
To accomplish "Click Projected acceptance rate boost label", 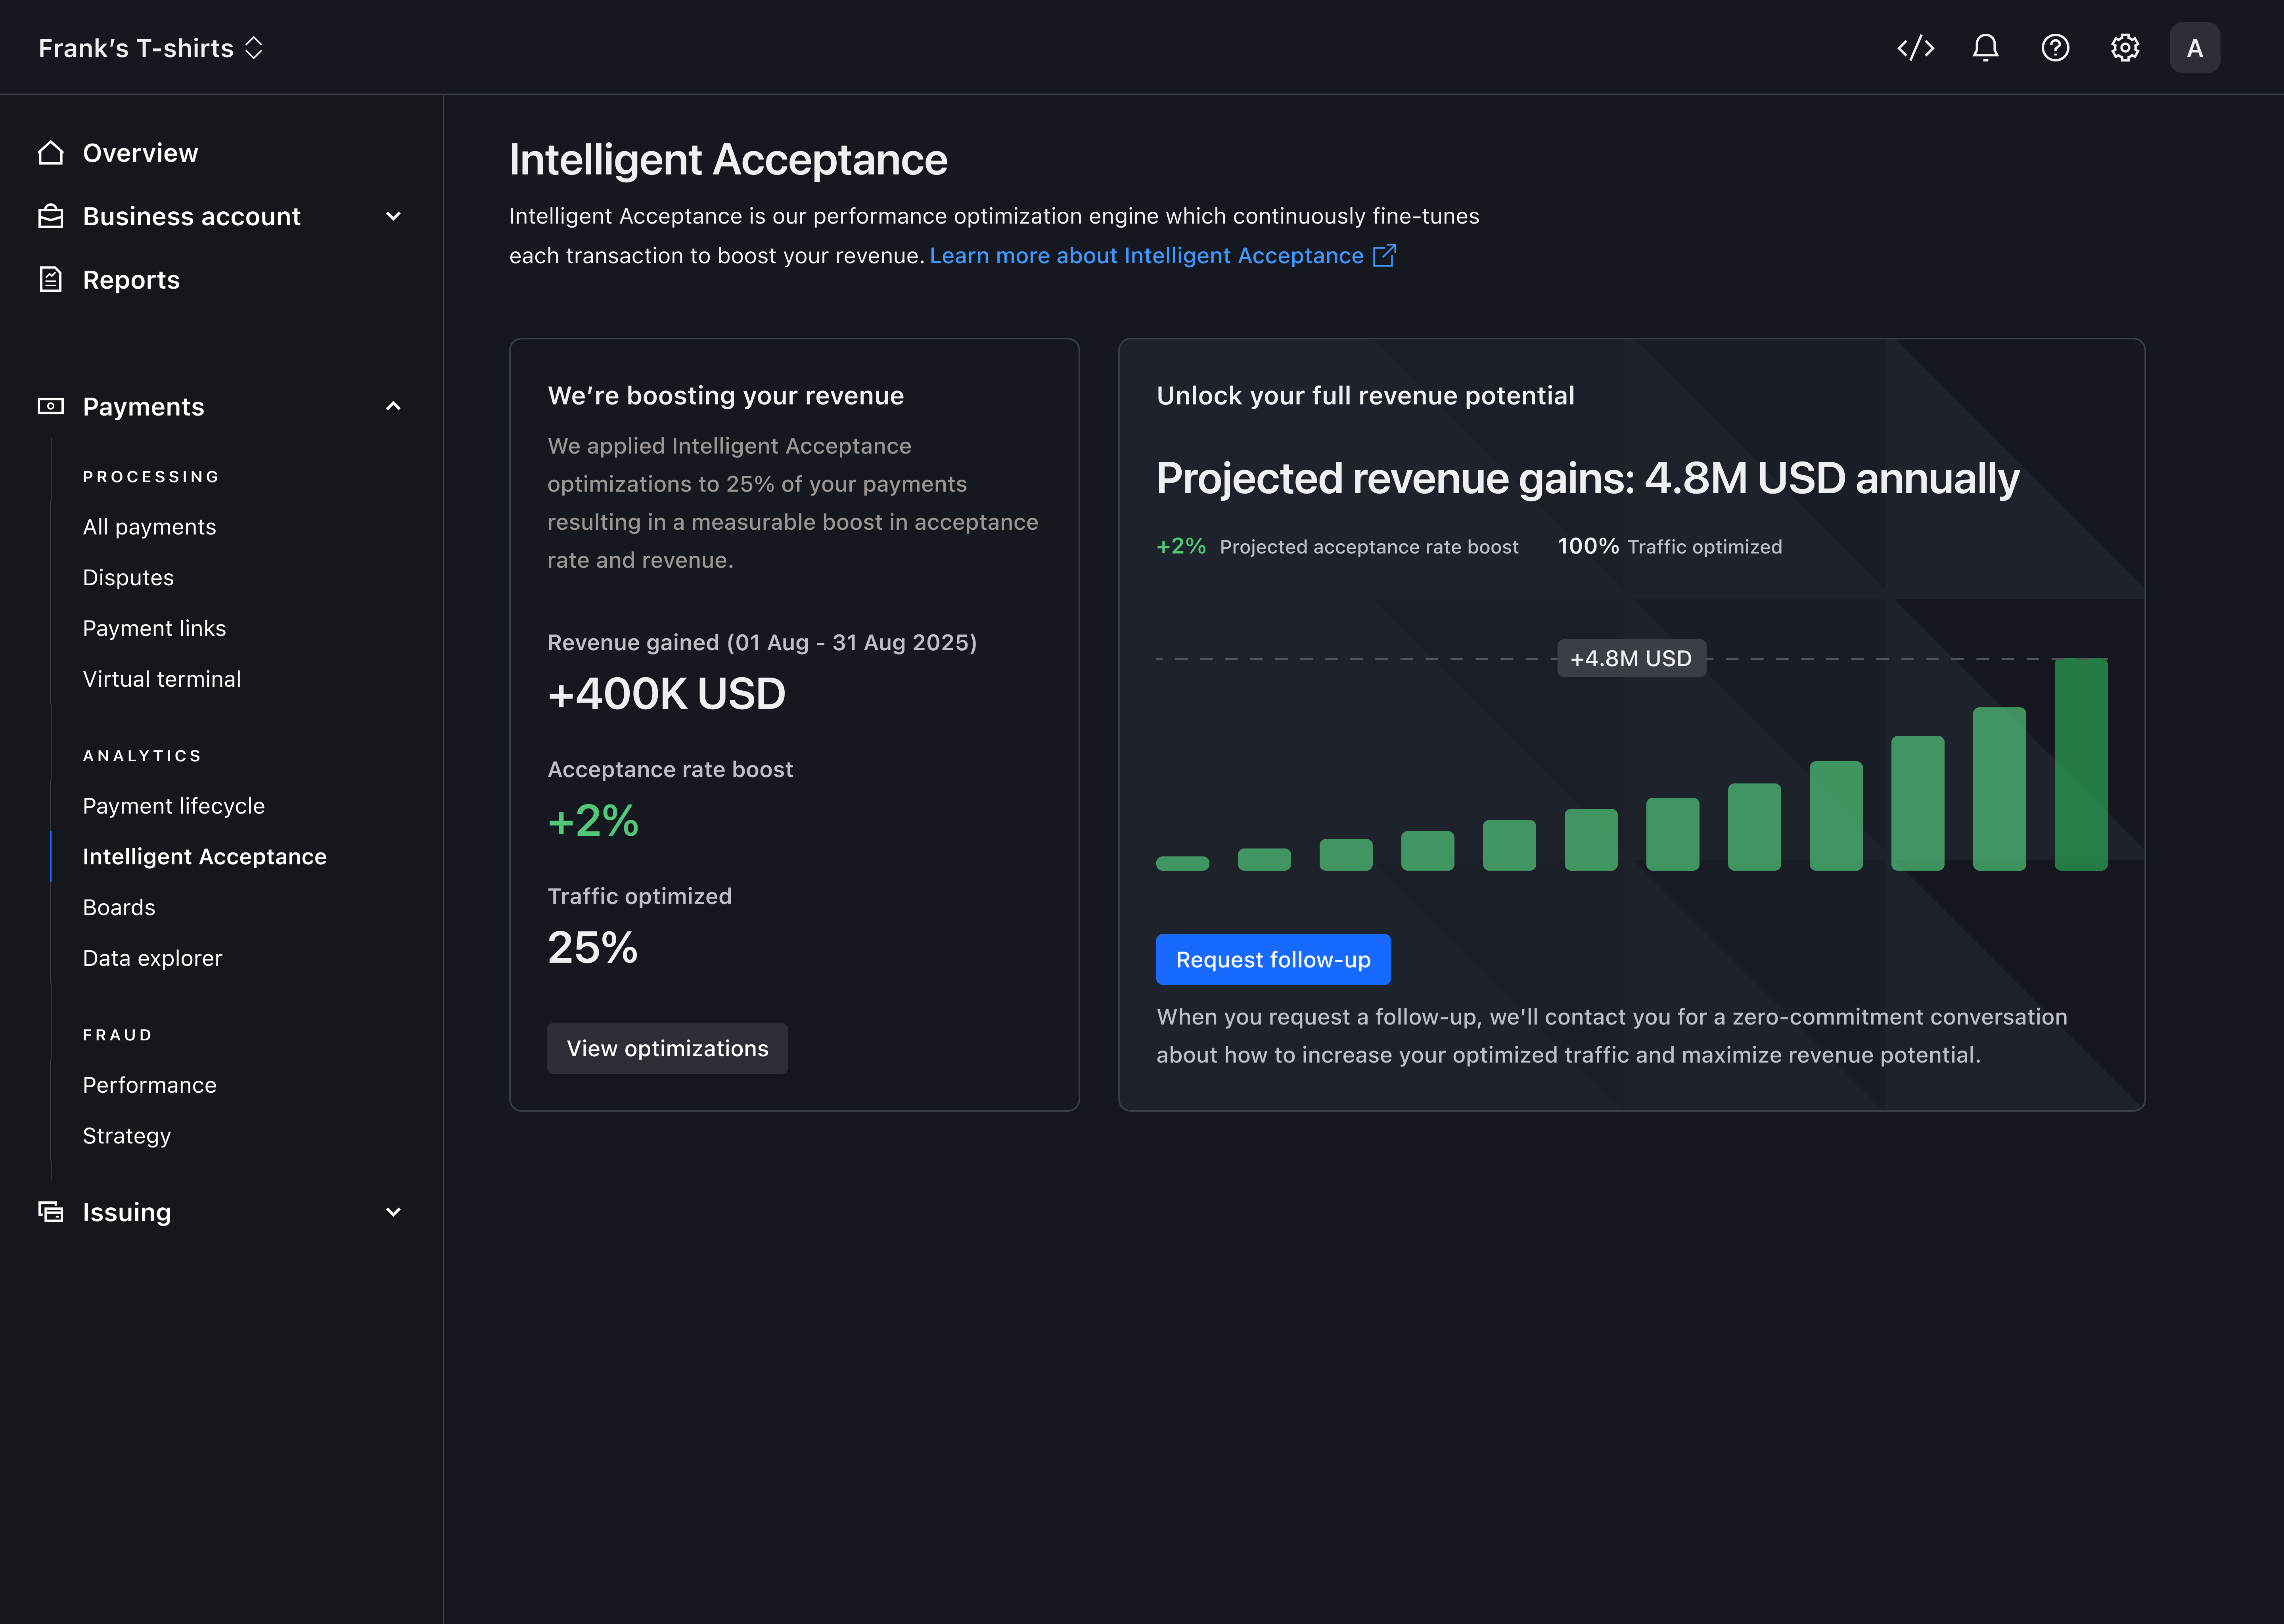I will (x=1369, y=547).
